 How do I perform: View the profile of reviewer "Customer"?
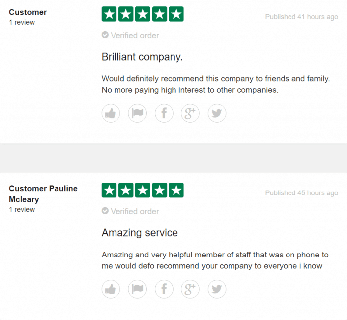[28, 12]
